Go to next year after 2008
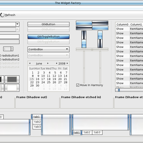The image size is (143, 143). click(x=67, y=63)
